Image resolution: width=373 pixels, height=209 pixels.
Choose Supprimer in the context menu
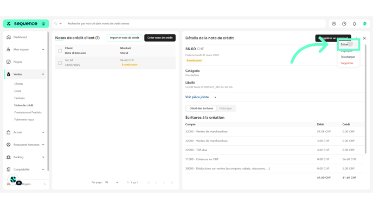[x=347, y=63]
